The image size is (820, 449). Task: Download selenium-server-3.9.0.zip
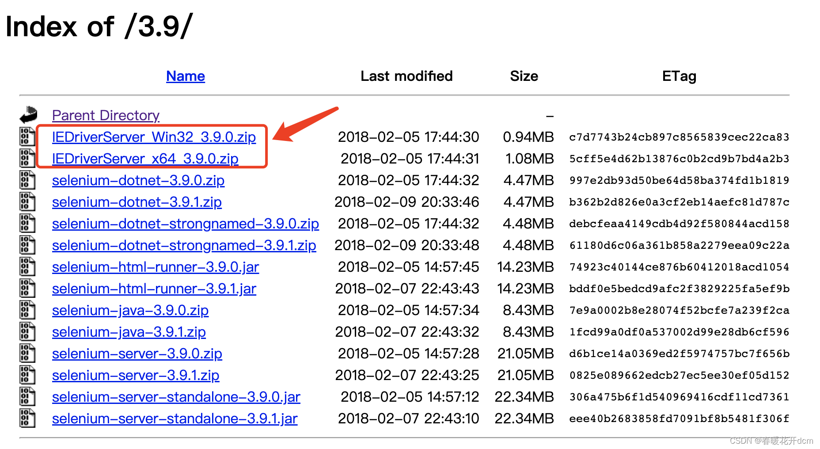pyautogui.click(x=137, y=354)
